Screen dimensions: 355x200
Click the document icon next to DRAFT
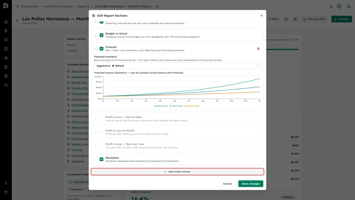[x=286, y=19]
